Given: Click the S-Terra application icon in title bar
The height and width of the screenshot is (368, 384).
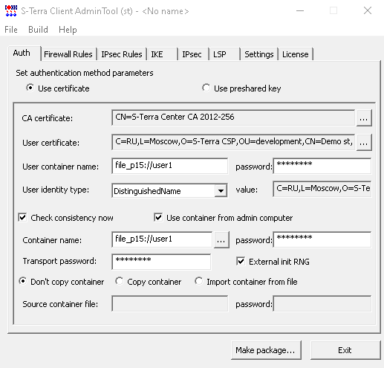Looking at the screenshot, I should click(11, 11).
